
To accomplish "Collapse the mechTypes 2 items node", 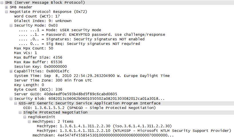I will [x=29, y=122].
